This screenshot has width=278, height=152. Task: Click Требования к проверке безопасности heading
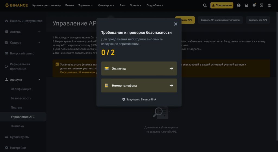pyautogui.click(x=136, y=33)
